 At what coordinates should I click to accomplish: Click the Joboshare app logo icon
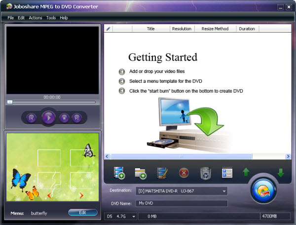9,6
